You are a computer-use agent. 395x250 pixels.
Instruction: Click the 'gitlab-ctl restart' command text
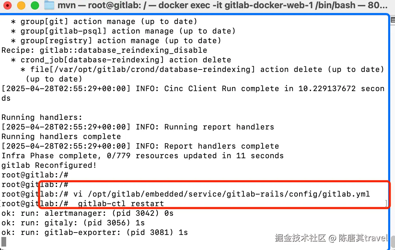click(121, 204)
